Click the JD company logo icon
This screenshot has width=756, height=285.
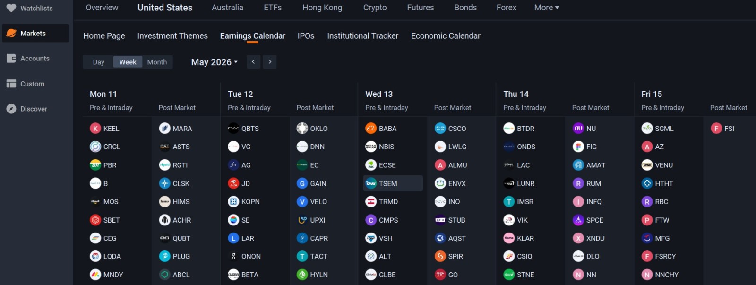coord(233,183)
